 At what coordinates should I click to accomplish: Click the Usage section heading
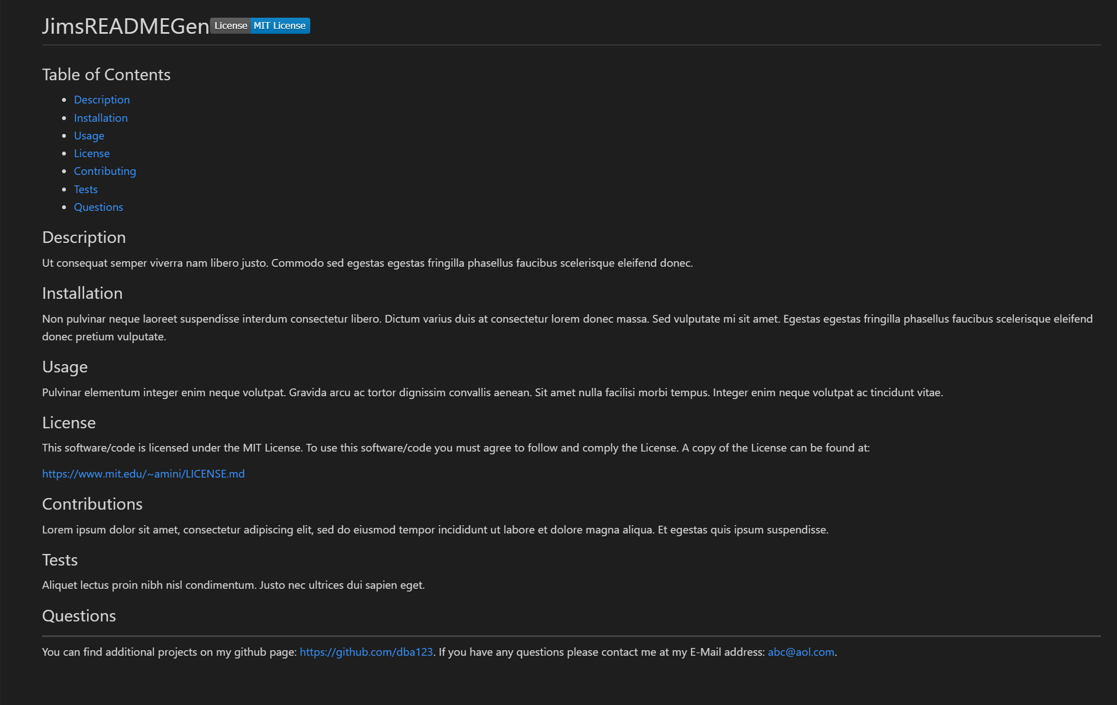(x=64, y=366)
